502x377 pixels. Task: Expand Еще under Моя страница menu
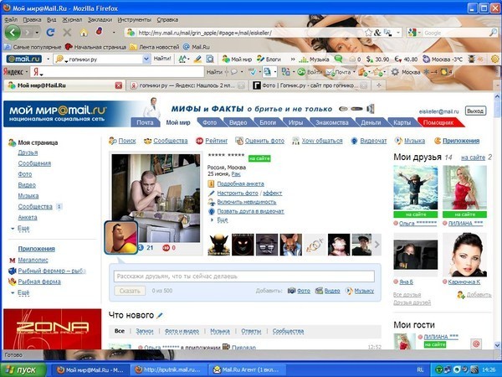(23, 228)
